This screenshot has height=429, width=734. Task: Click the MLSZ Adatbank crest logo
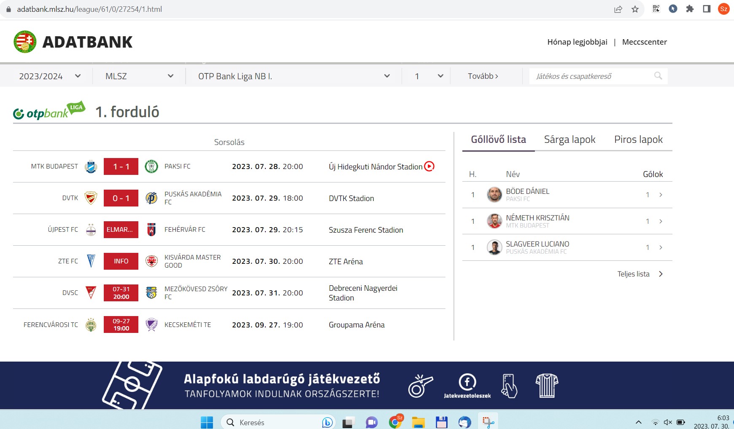25,42
